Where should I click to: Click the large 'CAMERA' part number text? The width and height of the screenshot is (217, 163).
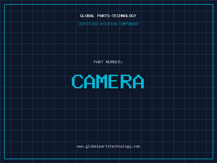(108, 81)
